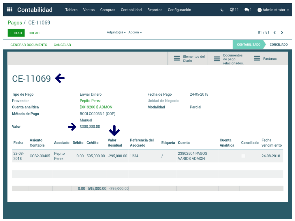Viewport: 295px width, 221px height.
Task: Open Documentos de pago relacionados button
Action: (228, 59)
